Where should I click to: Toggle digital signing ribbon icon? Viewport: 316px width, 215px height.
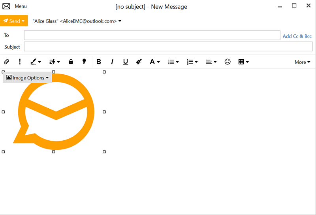pos(84,62)
